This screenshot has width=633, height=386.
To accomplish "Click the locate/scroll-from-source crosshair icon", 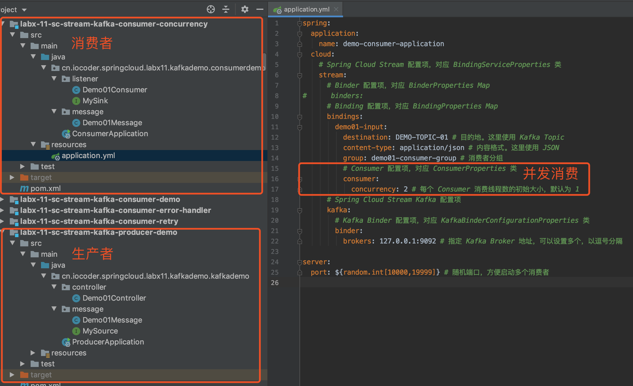I will [211, 9].
